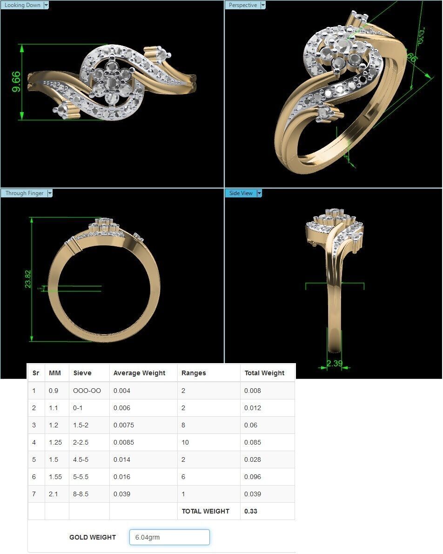Click the Ranges column header
Screen dimensions: 443x554
coord(194,373)
